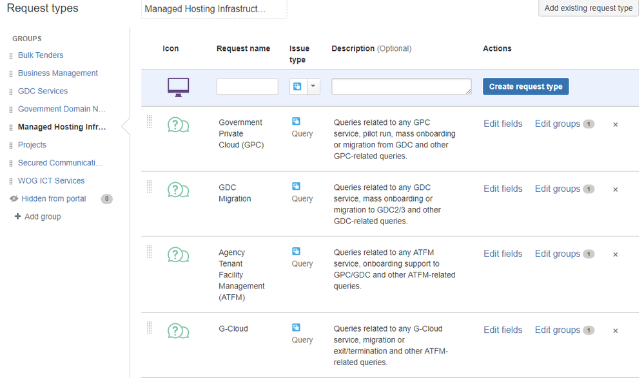644x378 pixels.
Task: Click Add group in sidebar
Action: pyautogui.click(x=43, y=216)
